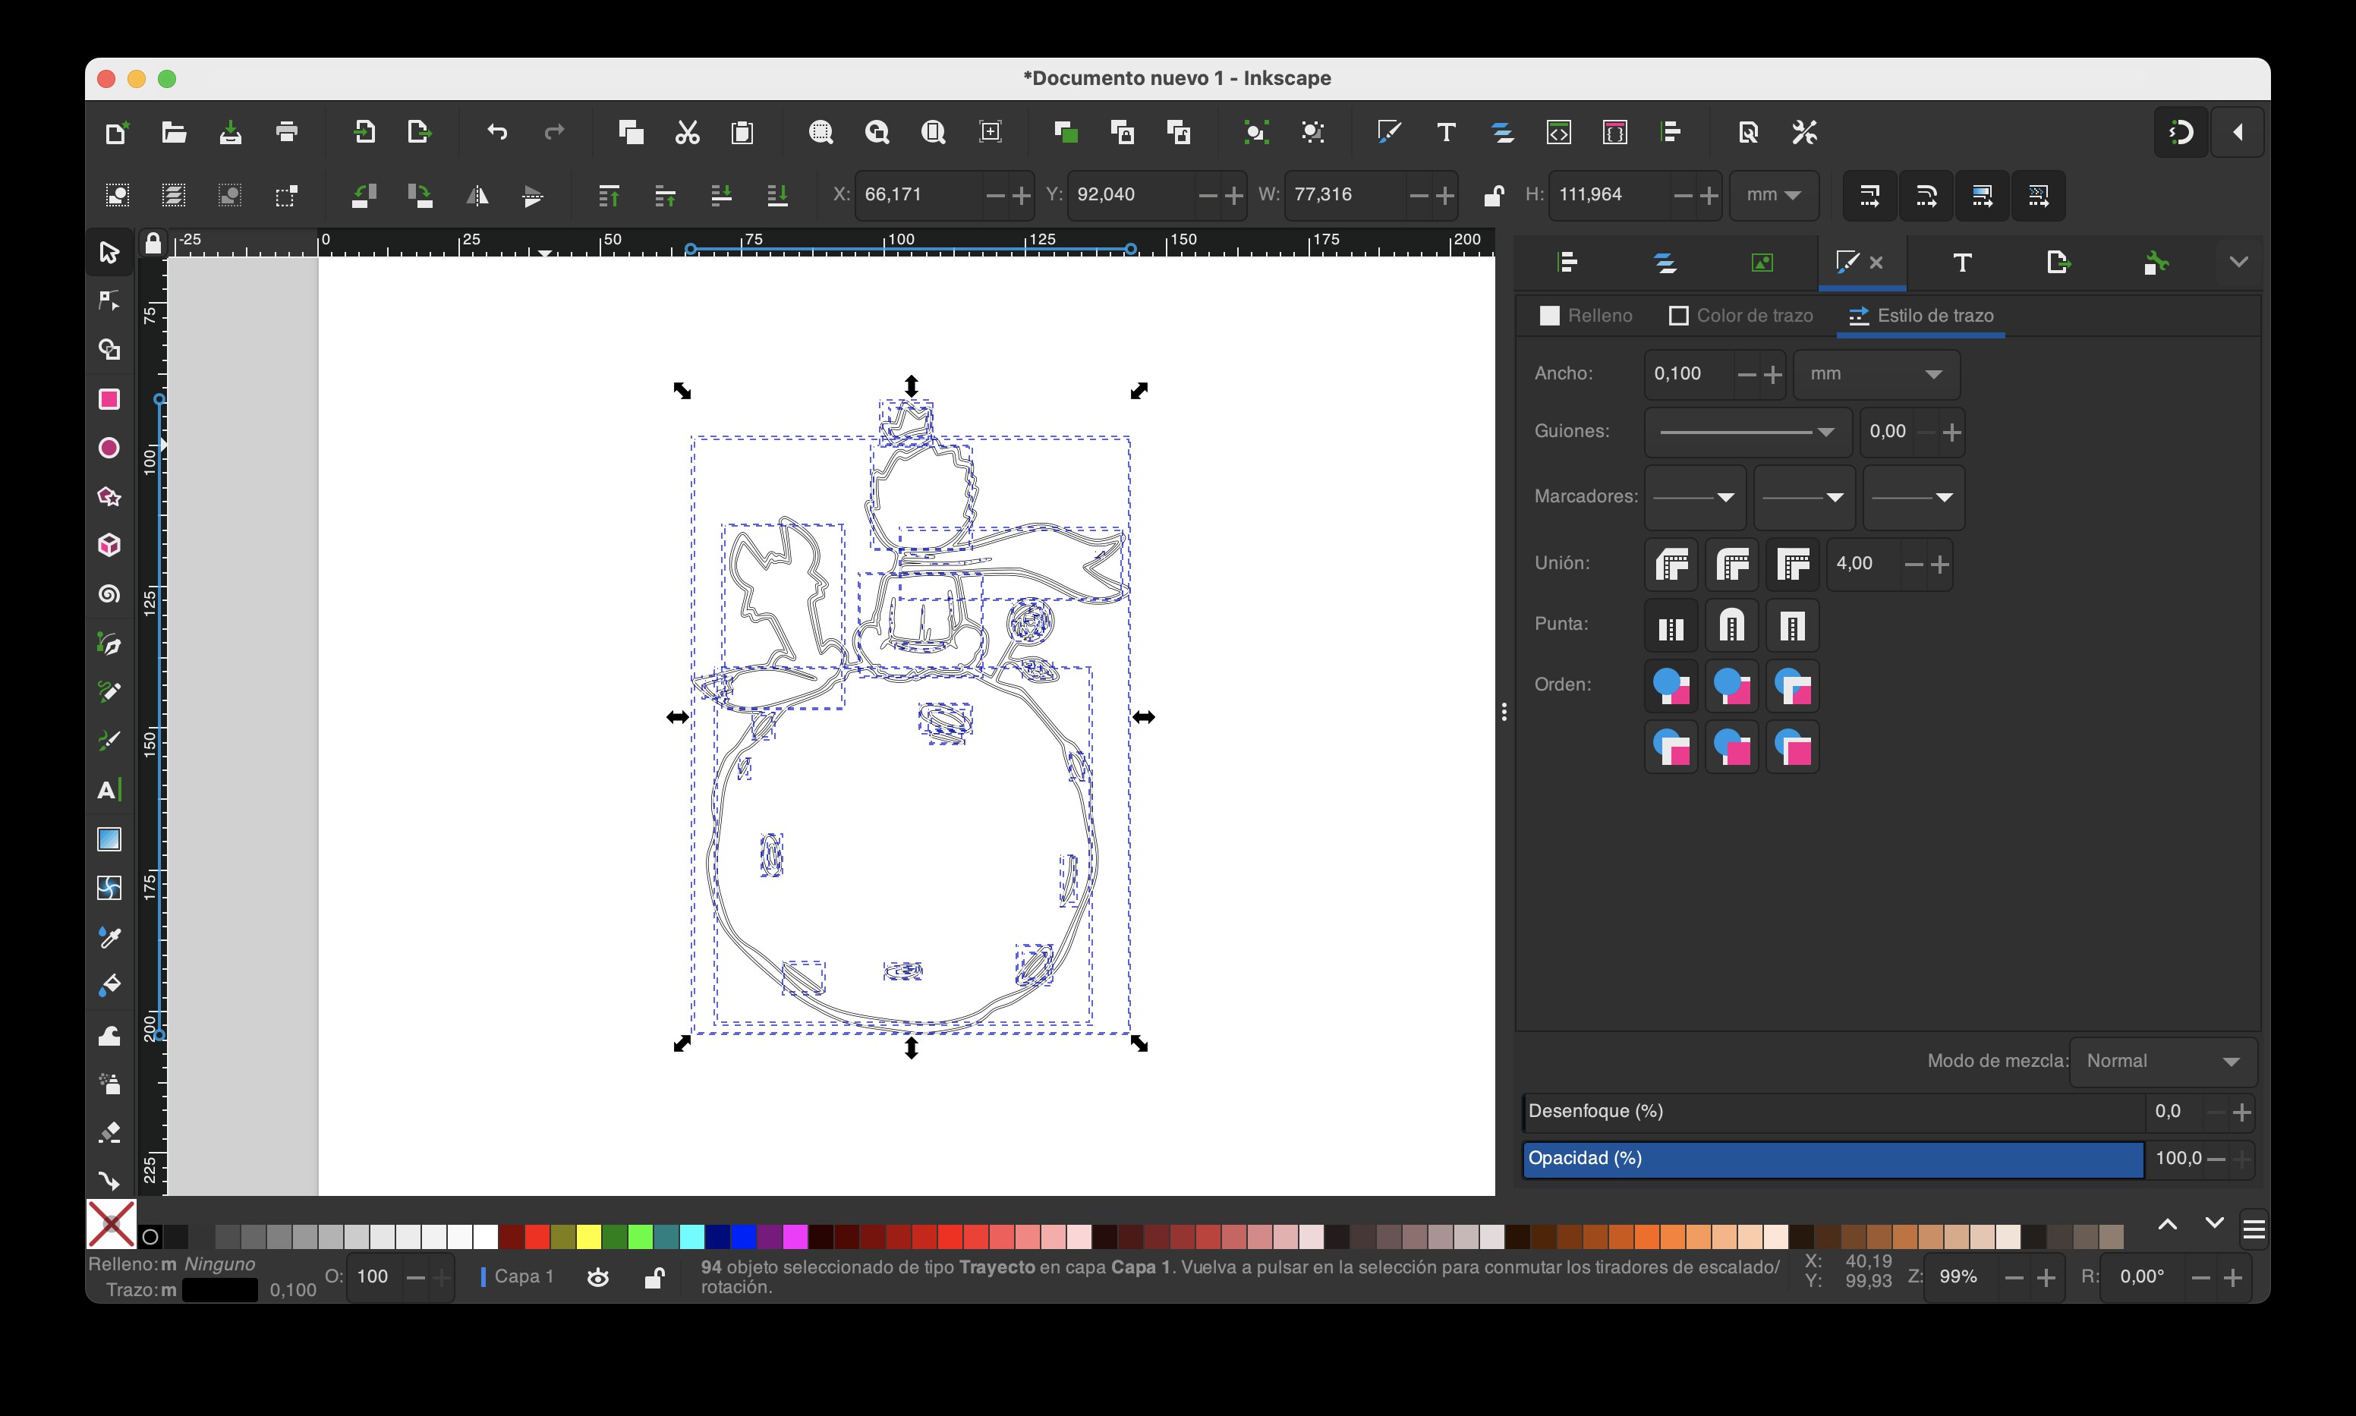Click the Capa 1 layer indicator
Image resolution: width=2356 pixels, height=1416 pixels.
517,1278
